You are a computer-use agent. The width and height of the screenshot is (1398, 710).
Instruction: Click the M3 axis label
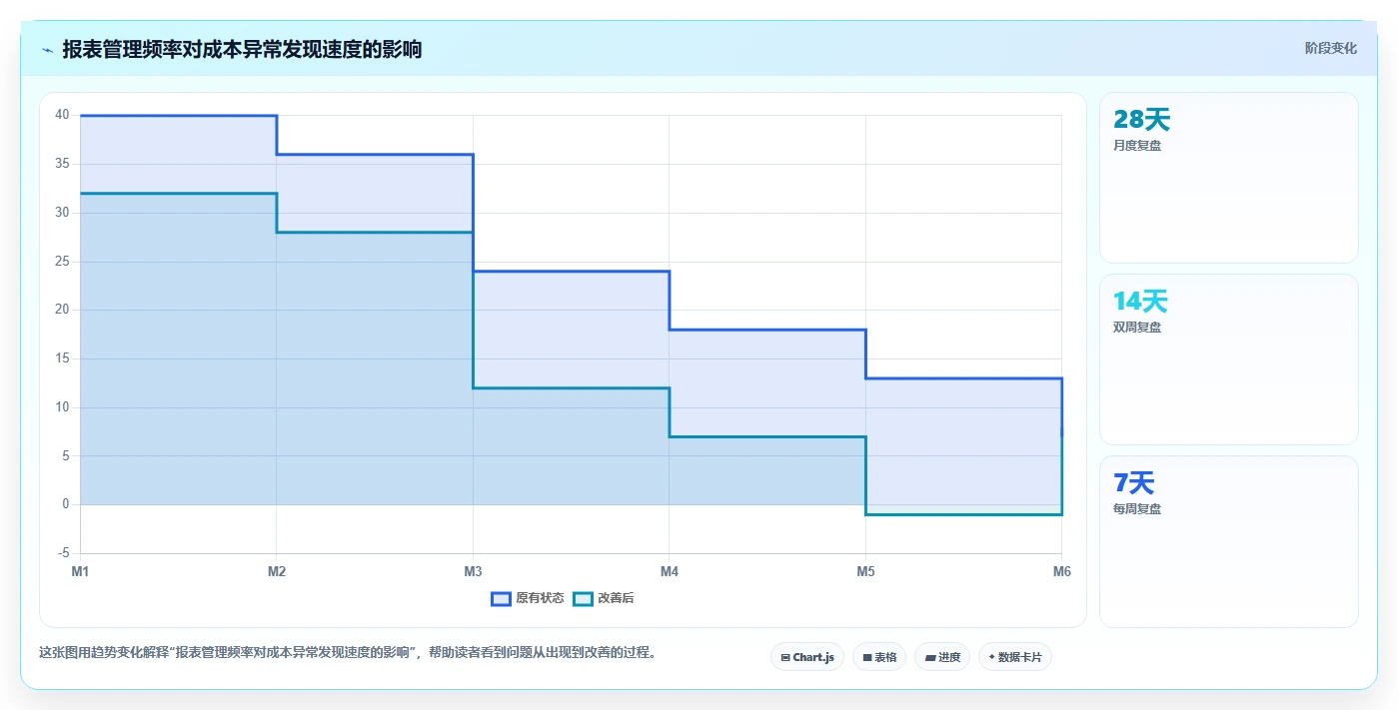(x=473, y=572)
